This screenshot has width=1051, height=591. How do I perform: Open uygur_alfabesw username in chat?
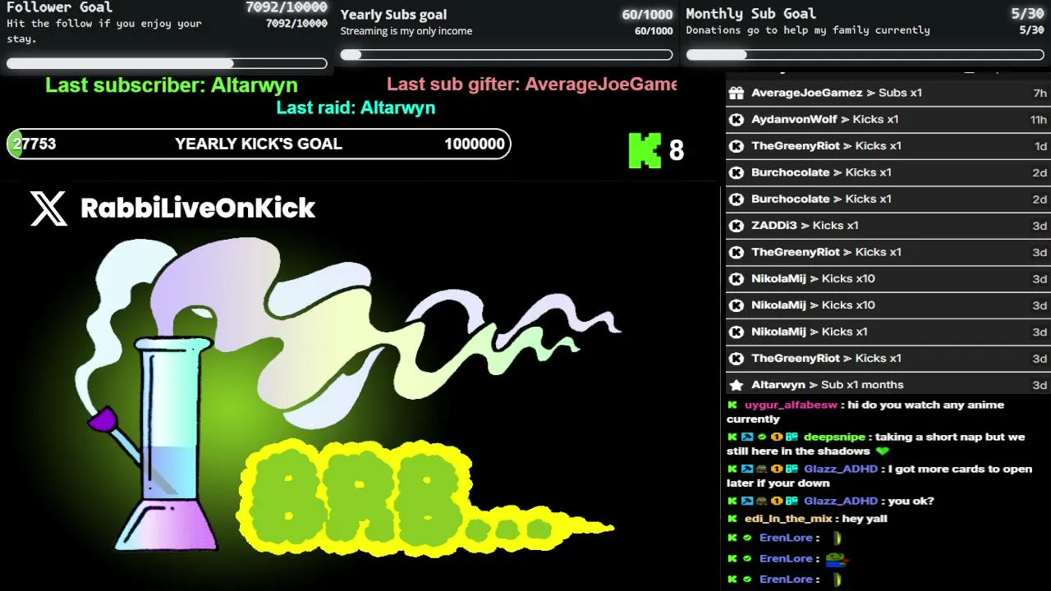pos(791,405)
